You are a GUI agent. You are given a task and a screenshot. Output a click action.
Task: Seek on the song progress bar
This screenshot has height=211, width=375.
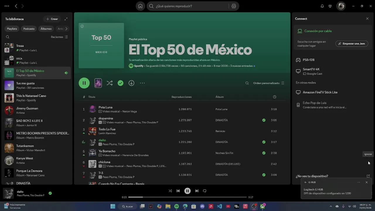click(187, 197)
